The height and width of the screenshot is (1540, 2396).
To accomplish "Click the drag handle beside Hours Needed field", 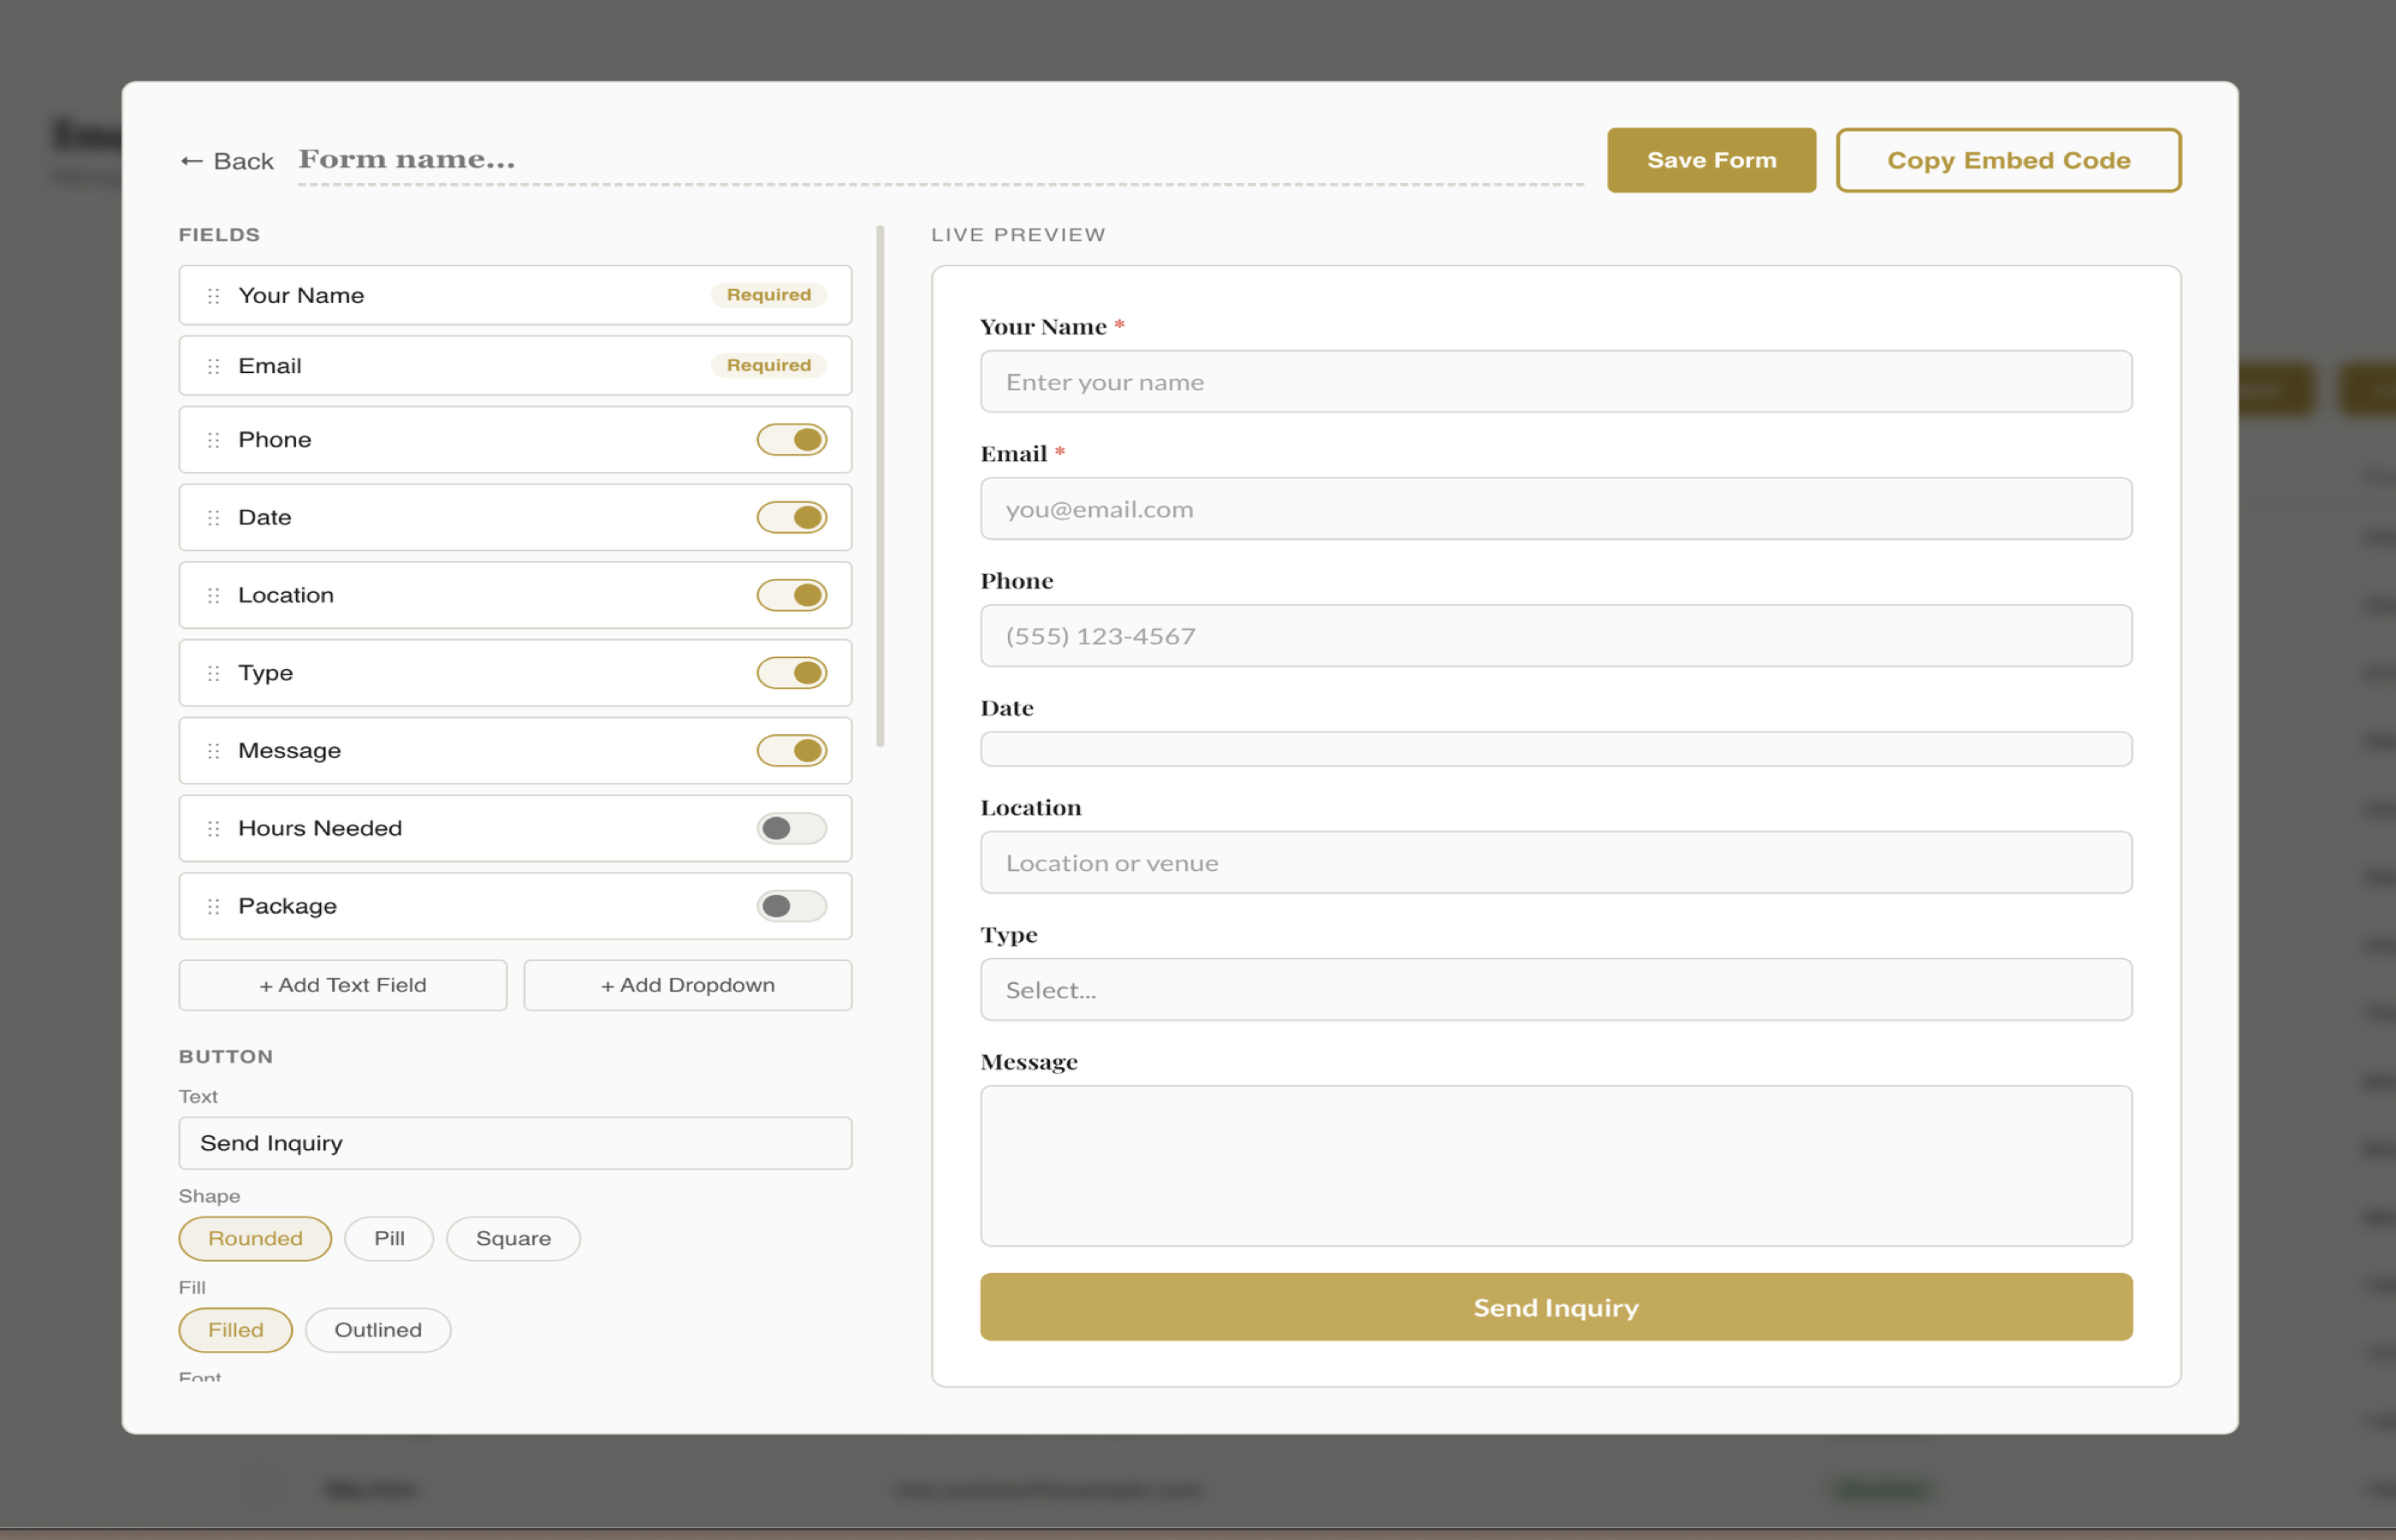I will pos(212,827).
